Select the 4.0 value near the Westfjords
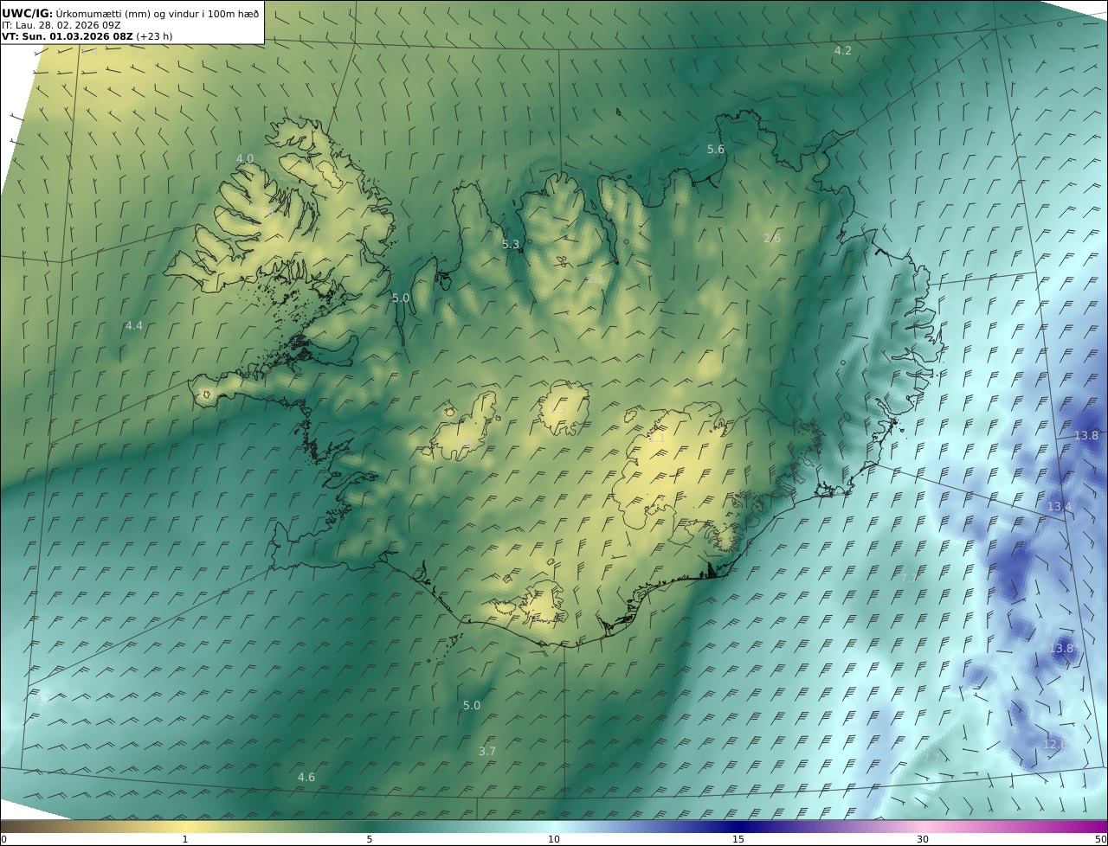 coord(245,158)
